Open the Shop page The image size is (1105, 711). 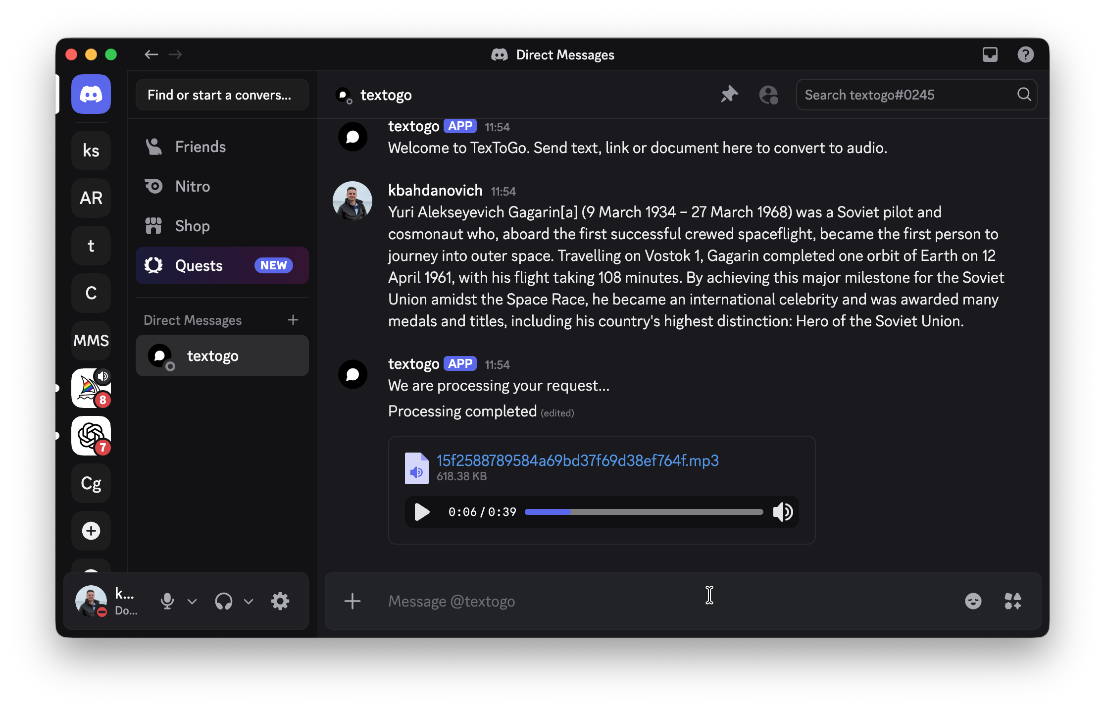click(x=222, y=226)
